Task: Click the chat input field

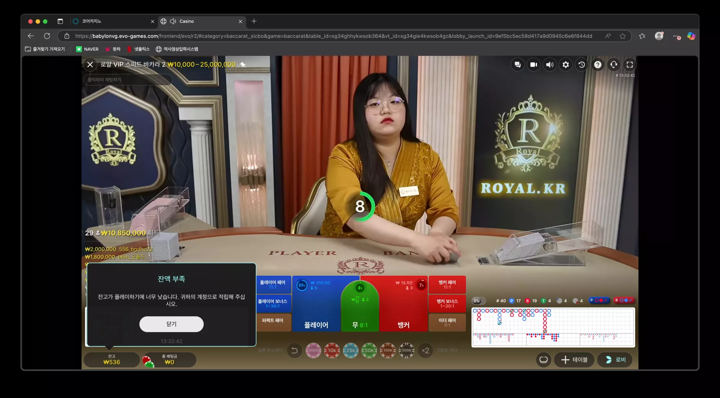Action: pos(128,80)
